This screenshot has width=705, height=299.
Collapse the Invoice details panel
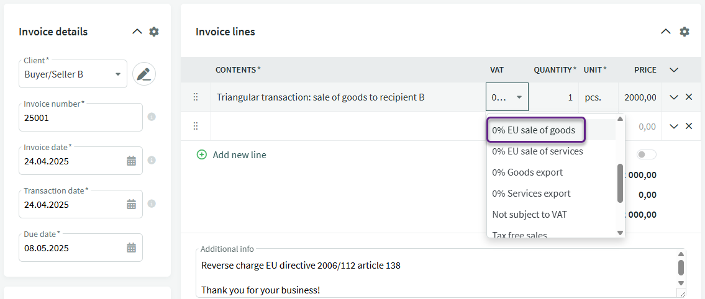point(137,32)
